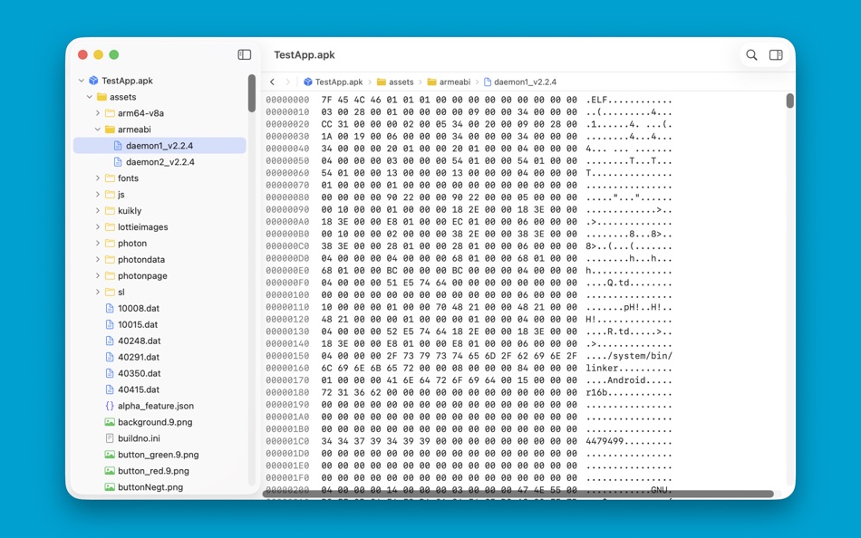Expand the js folder
The width and height of the screenshot is (861, 538).
tap(98, 195)
